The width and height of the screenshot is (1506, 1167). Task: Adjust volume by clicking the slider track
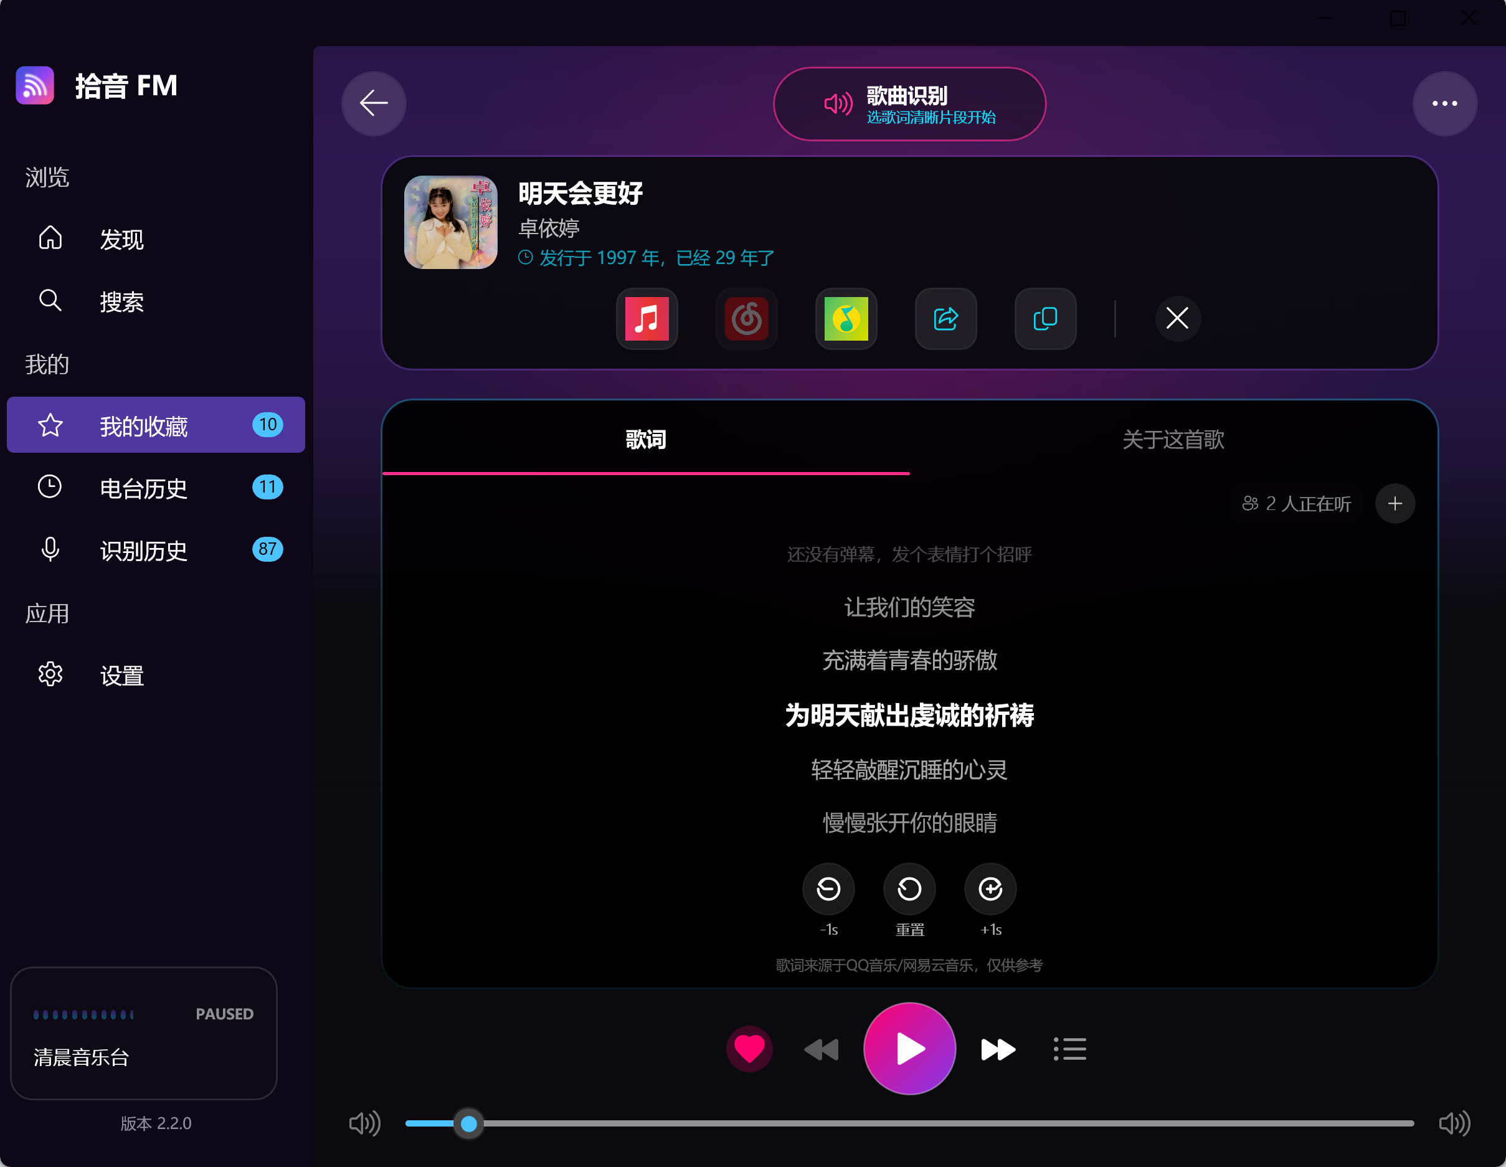[909, 1123]
